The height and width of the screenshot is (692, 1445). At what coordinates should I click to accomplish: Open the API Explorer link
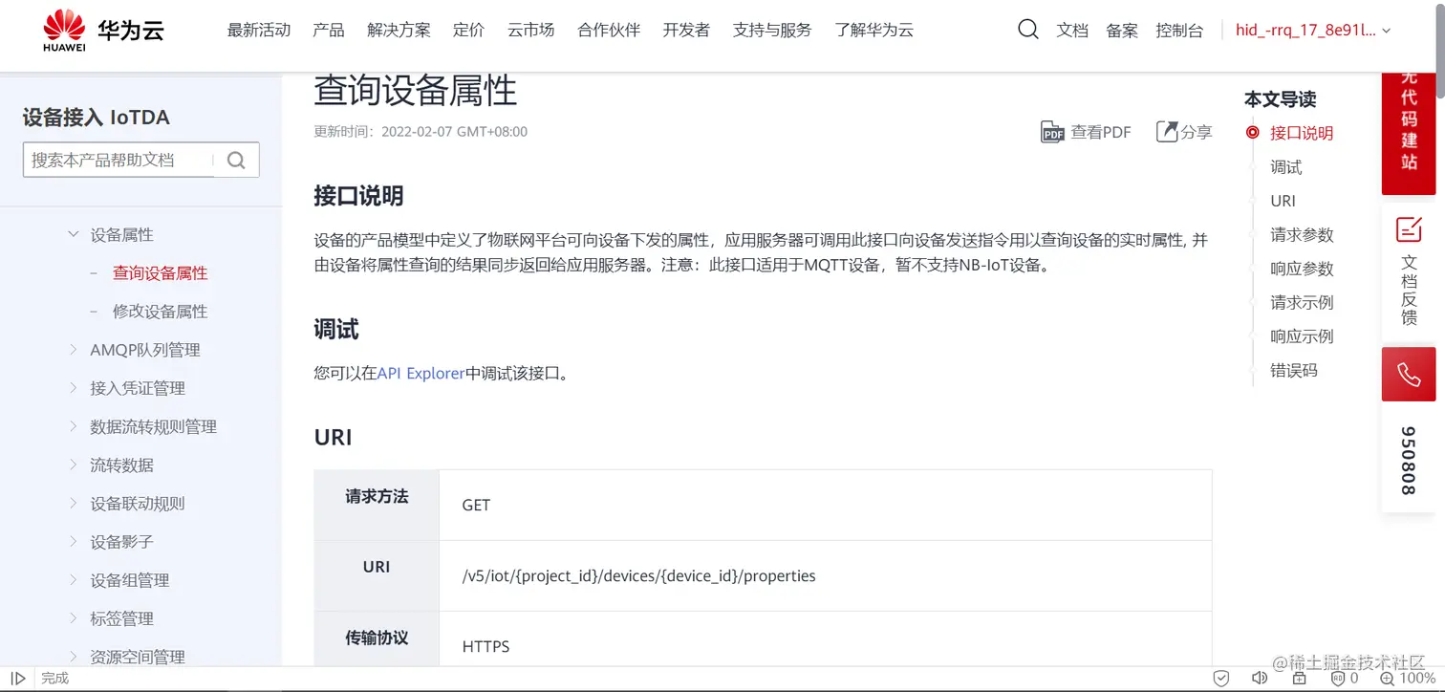(421, 373)
